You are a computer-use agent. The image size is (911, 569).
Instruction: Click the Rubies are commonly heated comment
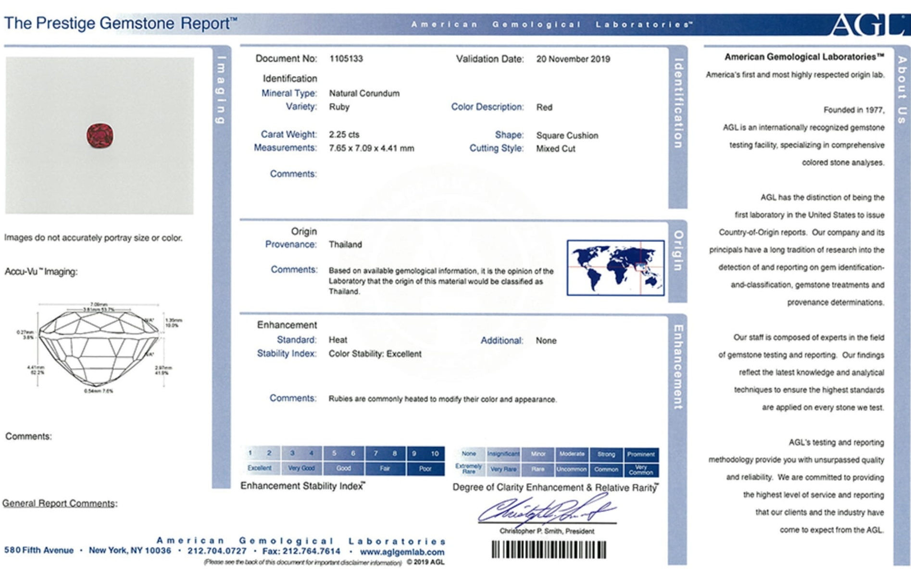coord(443,399)
